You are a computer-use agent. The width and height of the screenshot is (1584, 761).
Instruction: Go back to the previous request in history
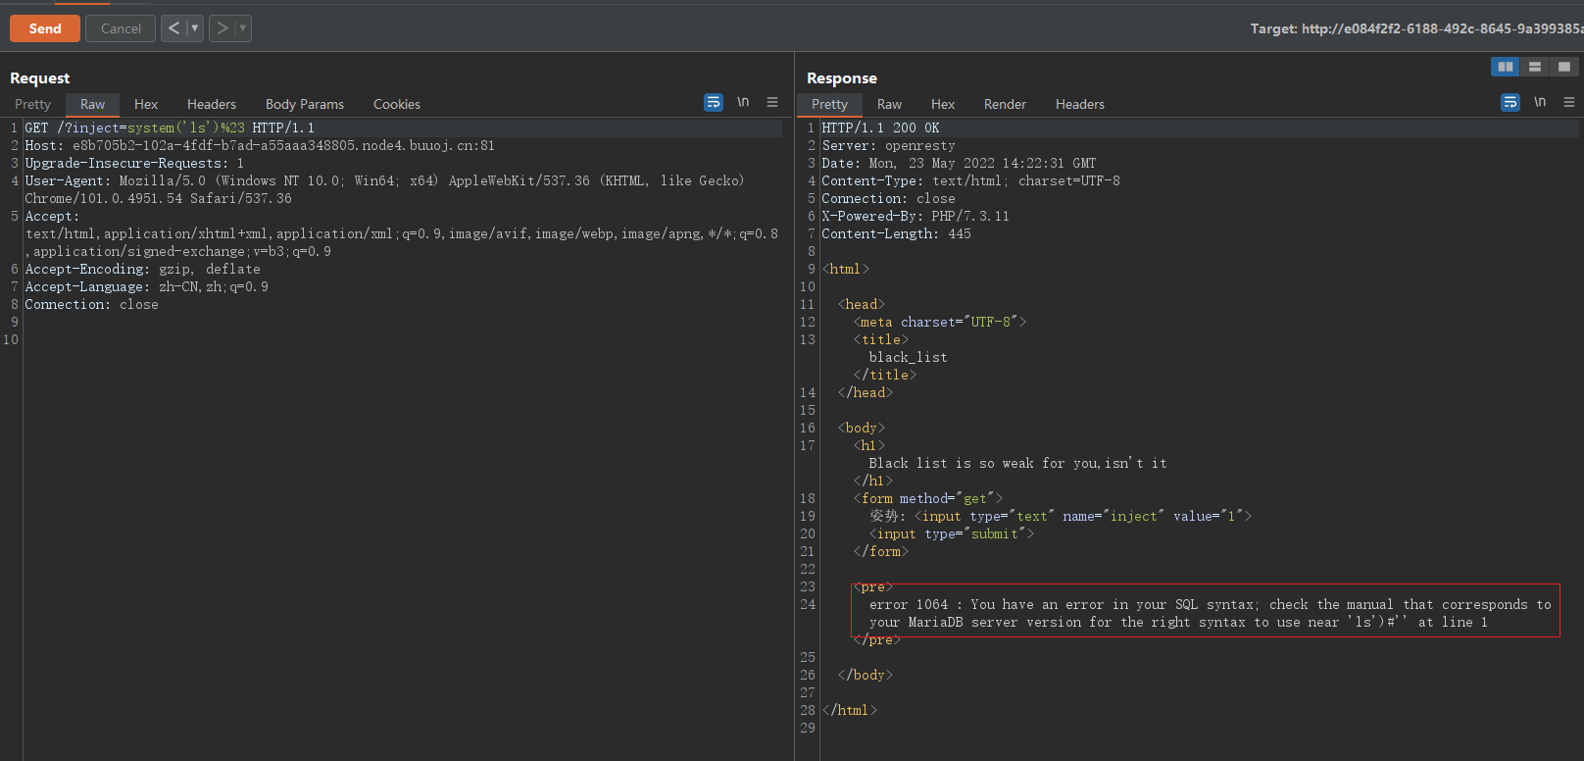click(173, 28)
